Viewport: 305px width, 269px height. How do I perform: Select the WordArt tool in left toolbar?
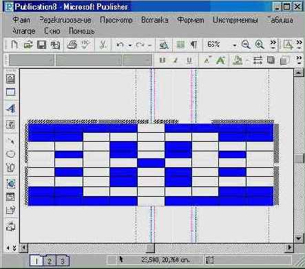point(10,108)
